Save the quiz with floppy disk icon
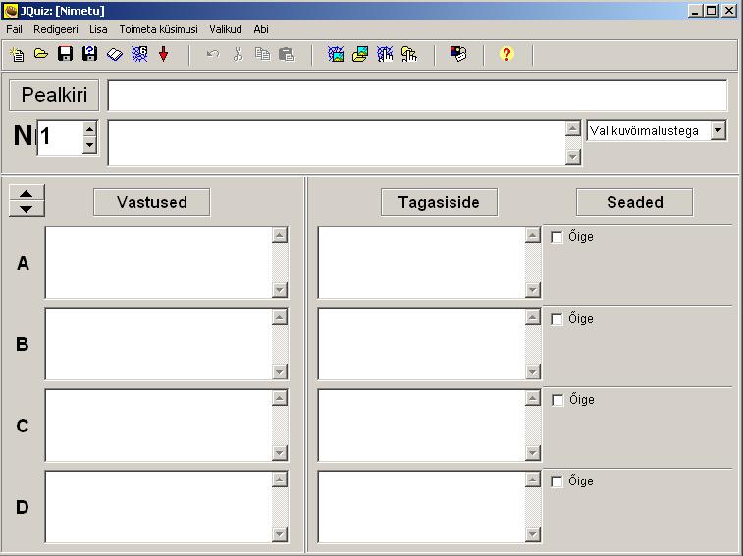Image resolution: width=743 pixels, height=556 pixels. click(65, 54)
